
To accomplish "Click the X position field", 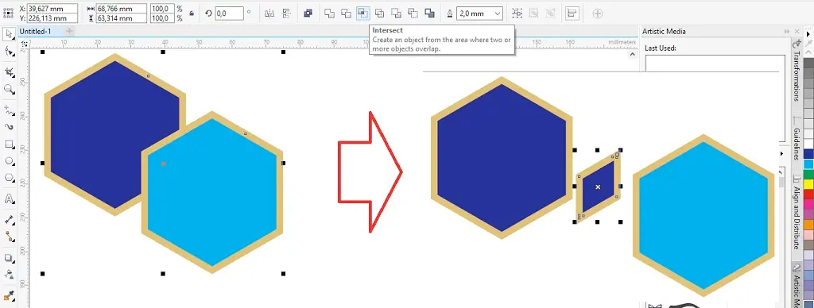I will (x=52, y=9).
